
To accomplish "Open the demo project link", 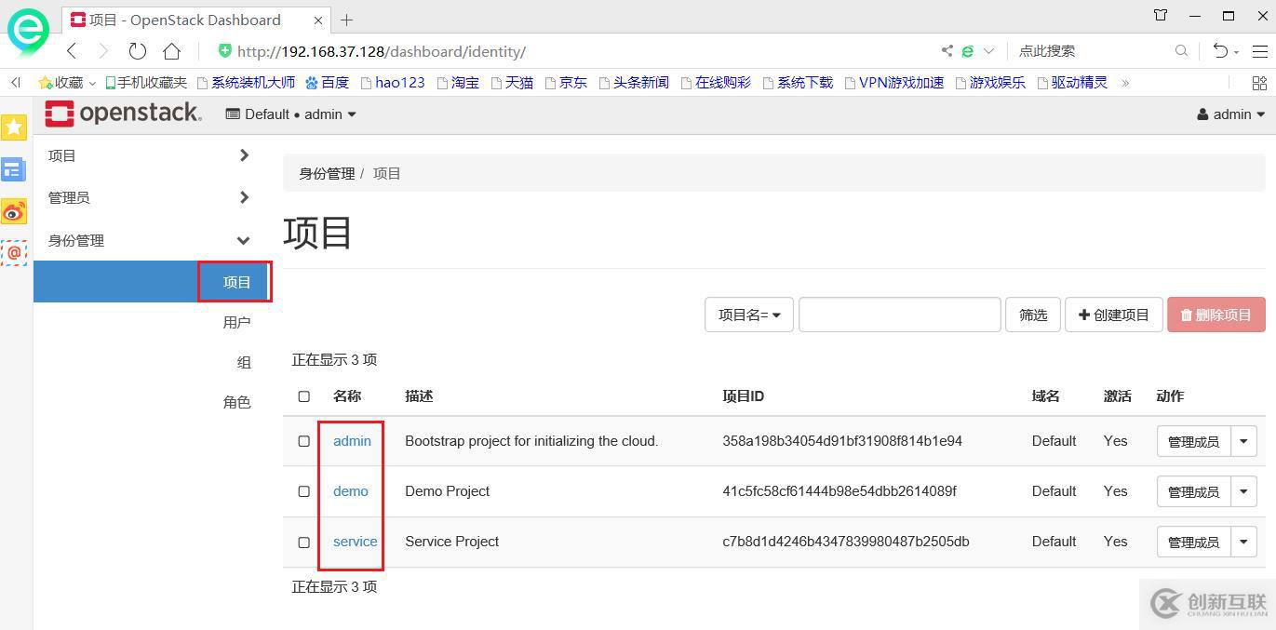I will pos(351,491).
